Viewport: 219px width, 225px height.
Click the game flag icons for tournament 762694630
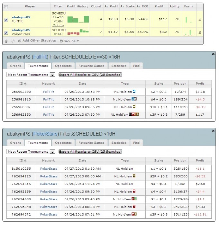coord(134,199)
